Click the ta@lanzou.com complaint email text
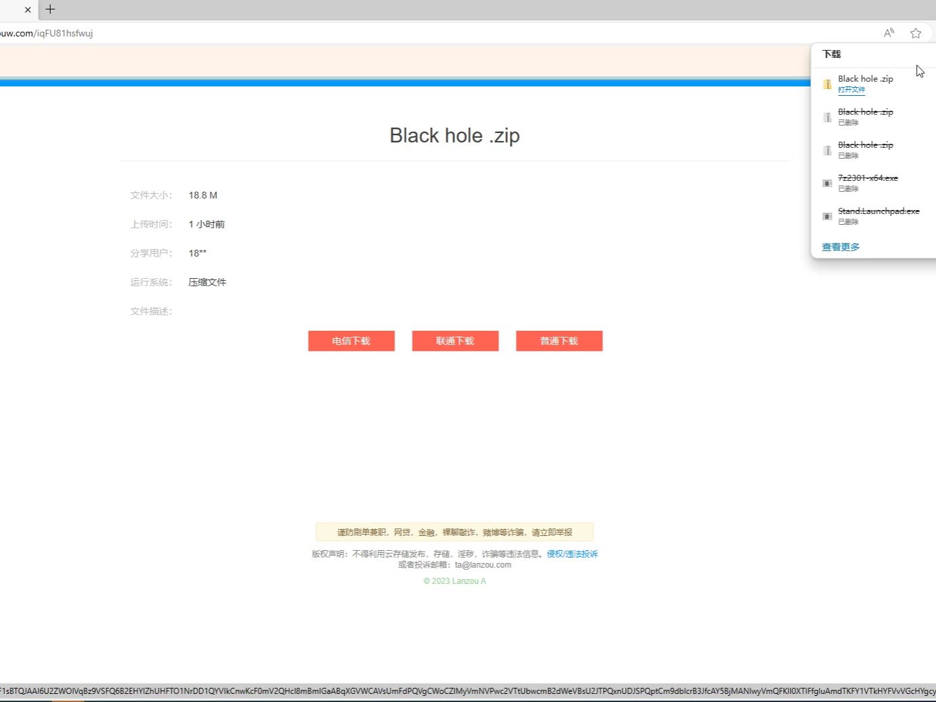Viewport: 936px width, 702px height. coord(483,565)
